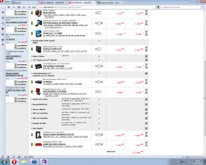
Task: Click verwijderen under sidebar OCZ SSD
Action: coord(22,28)
